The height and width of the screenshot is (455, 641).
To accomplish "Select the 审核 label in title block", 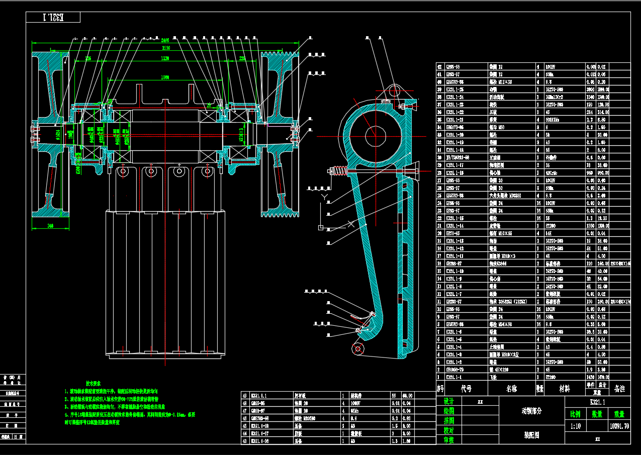I will [448, 439].
